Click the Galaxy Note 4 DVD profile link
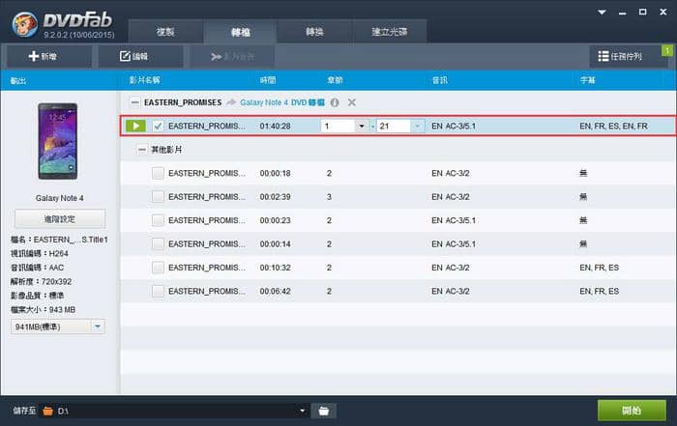Viewport: 677px width, 426px height. pyautogui.click(x=282, y=102)
